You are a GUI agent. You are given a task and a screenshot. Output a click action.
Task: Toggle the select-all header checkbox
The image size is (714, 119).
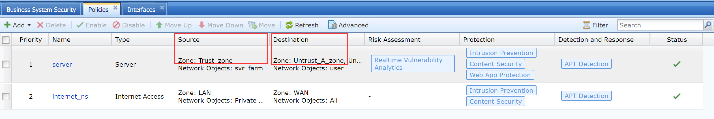(6, 40)
